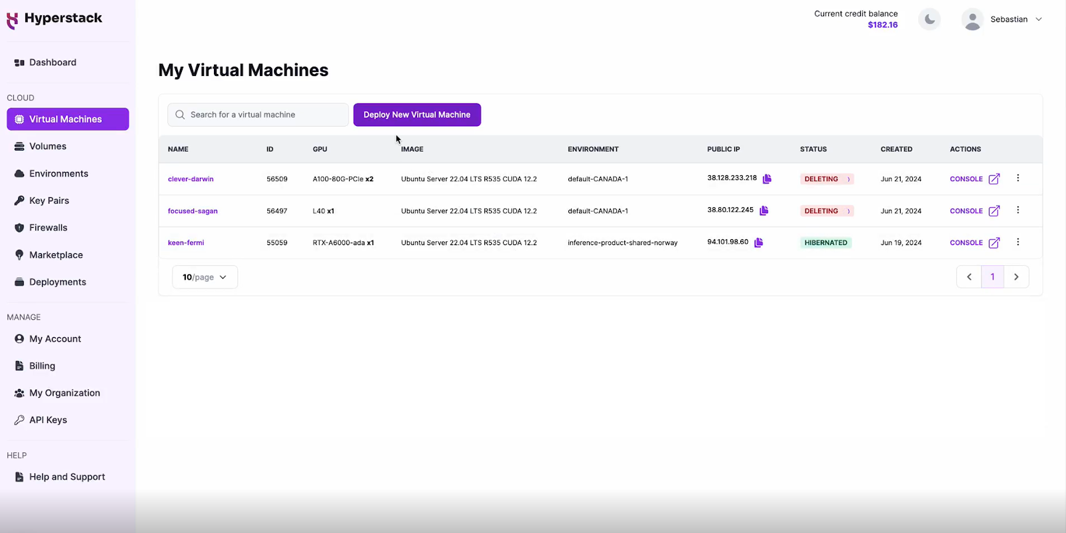Image resolution: width=1066 pixels, height=533 pixels.
Task: Go to Volumes section
Action: click(67, 147)
